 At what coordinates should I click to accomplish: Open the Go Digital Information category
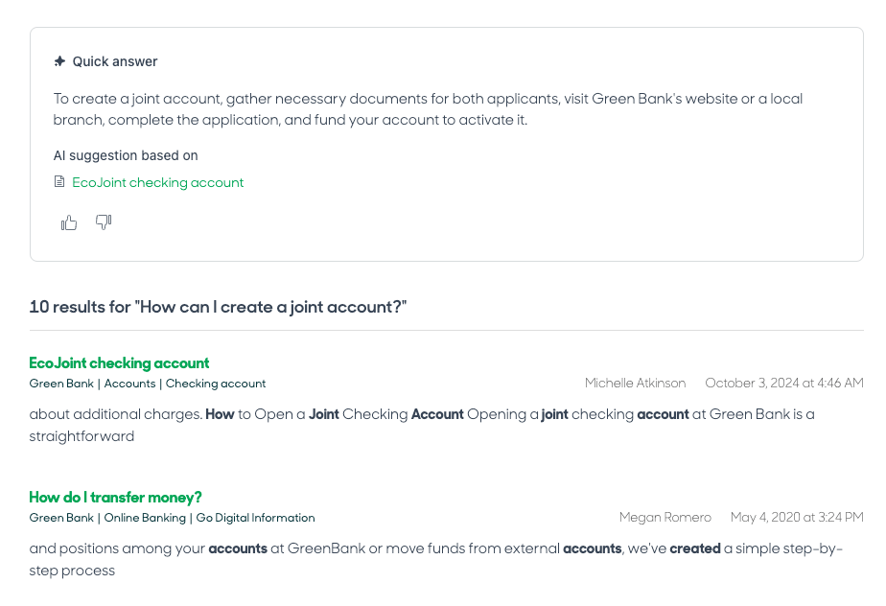point(255,518)
